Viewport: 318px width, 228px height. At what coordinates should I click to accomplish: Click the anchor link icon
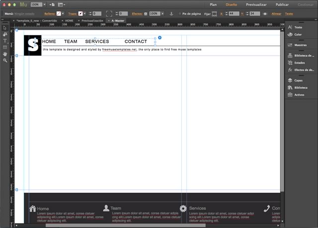pyautogui.click(x=171, y=13)
